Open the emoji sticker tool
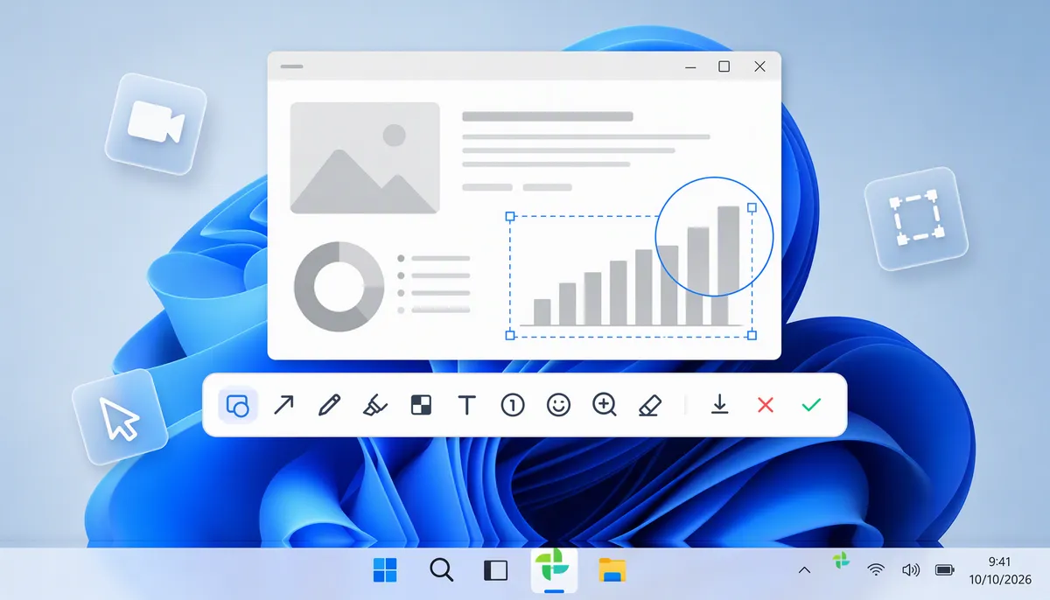Image resolution: width=1050 pixels, height=600 pixels. (558, 405)
